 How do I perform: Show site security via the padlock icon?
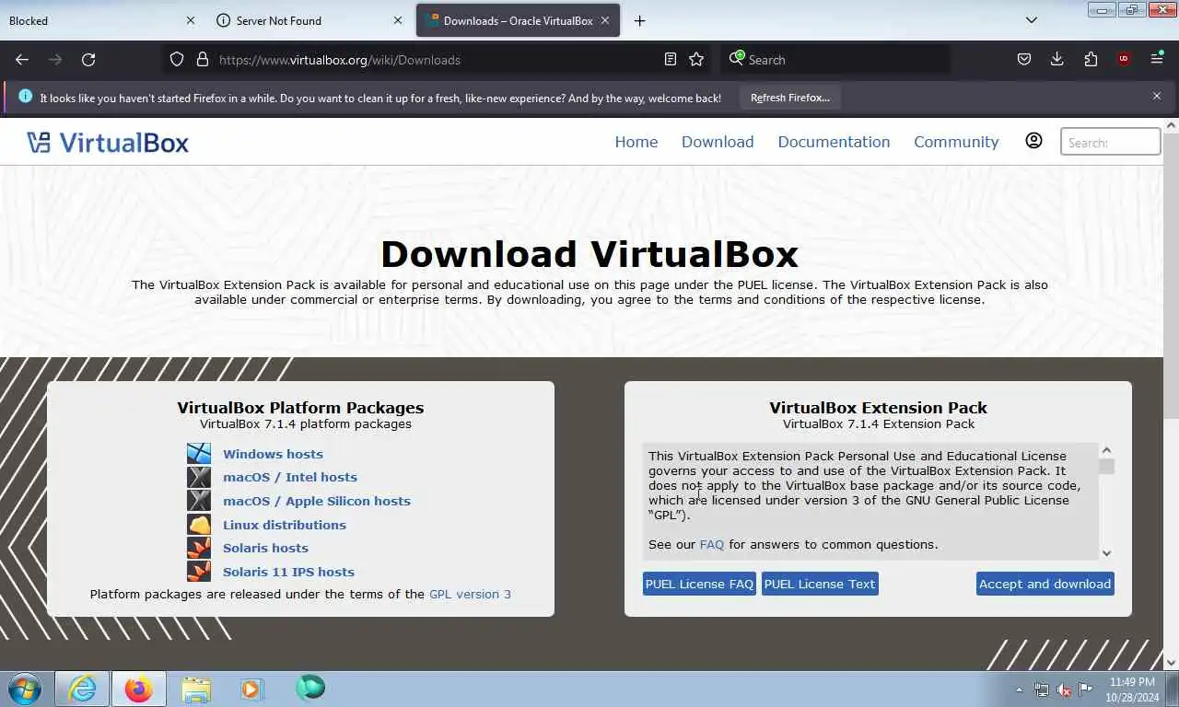pos(203,59)
